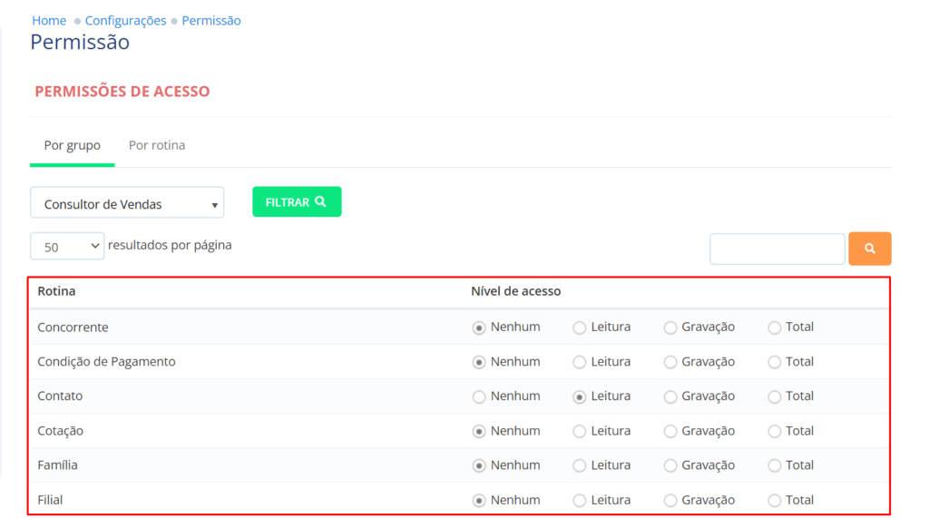Select Nenhum for Filial

click(x=479, y=501)
